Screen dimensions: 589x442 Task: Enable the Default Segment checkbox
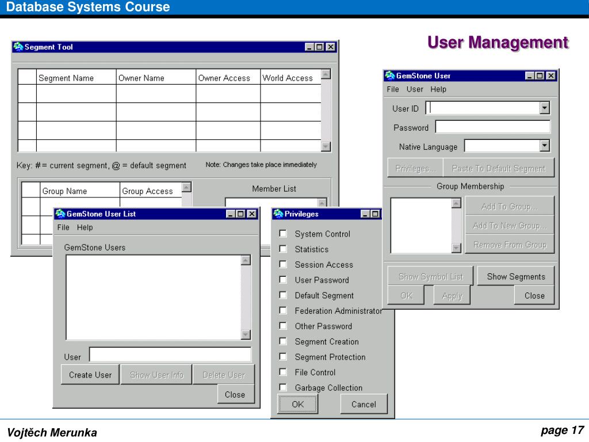click(x=283, y=295)
